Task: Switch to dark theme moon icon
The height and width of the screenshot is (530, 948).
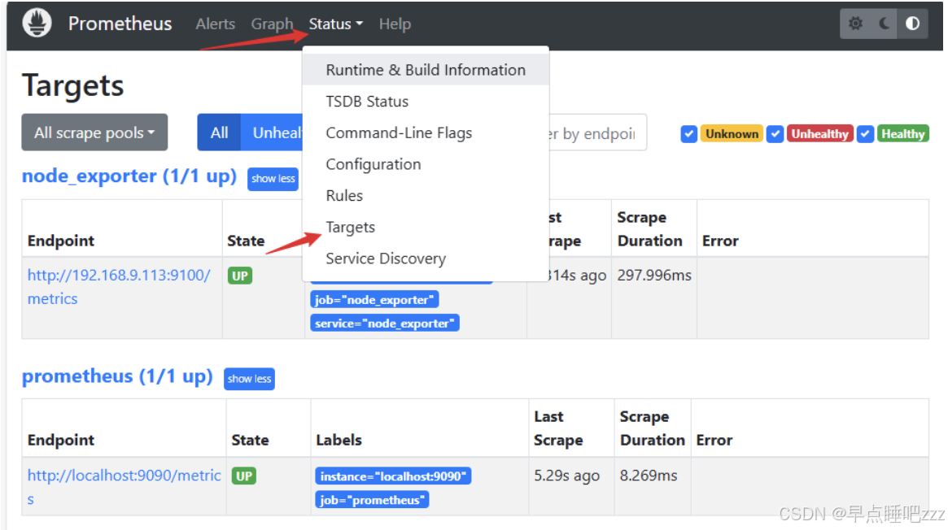Action: point(884,24)
